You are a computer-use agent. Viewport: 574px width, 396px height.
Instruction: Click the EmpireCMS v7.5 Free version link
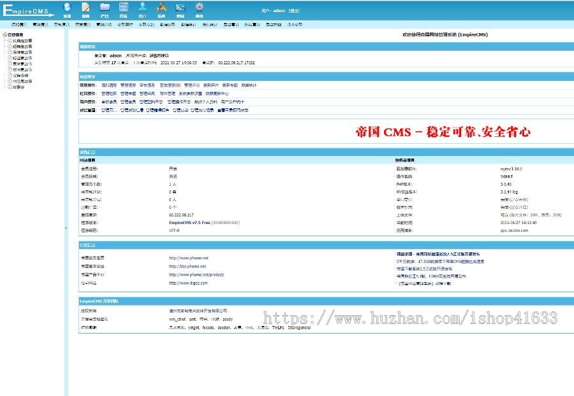tap(189, 222)
